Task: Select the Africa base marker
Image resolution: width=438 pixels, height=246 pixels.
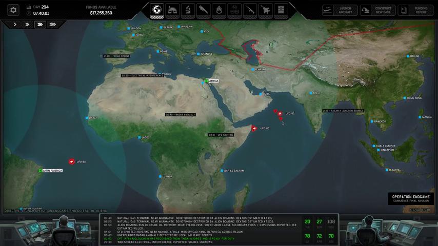Action: (207, 81)
